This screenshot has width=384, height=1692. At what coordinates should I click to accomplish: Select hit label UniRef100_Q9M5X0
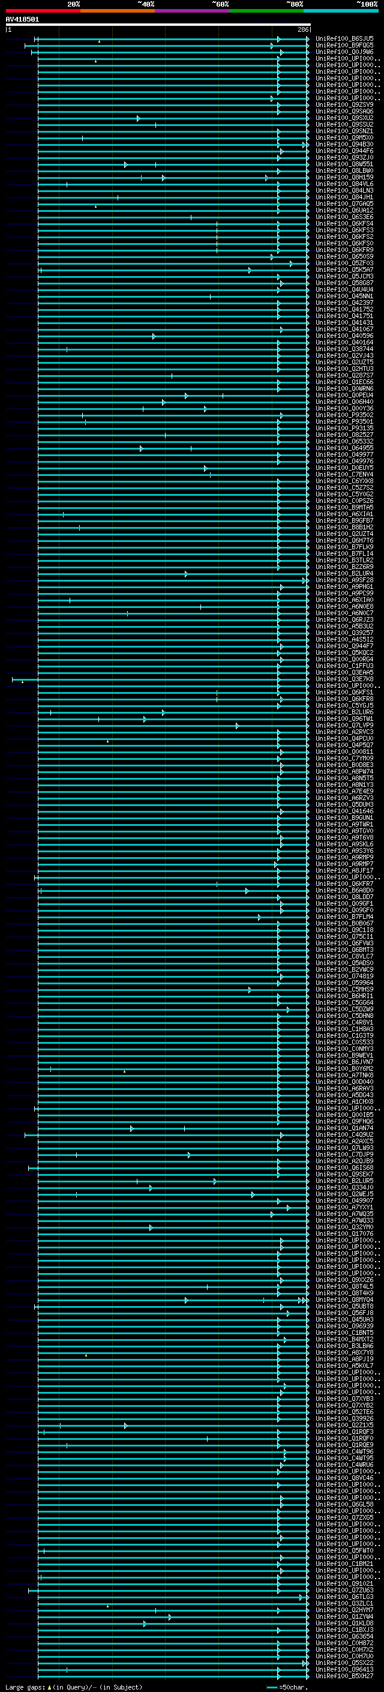344,137
